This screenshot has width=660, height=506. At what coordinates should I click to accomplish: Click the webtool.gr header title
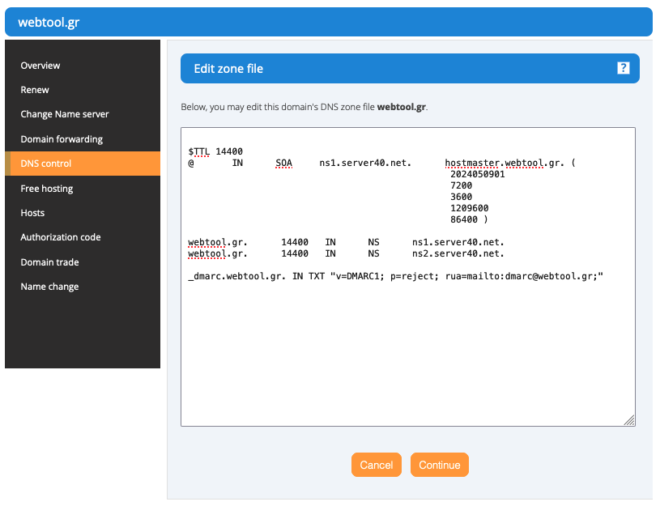pyautogui.click(x=49, y=23)
